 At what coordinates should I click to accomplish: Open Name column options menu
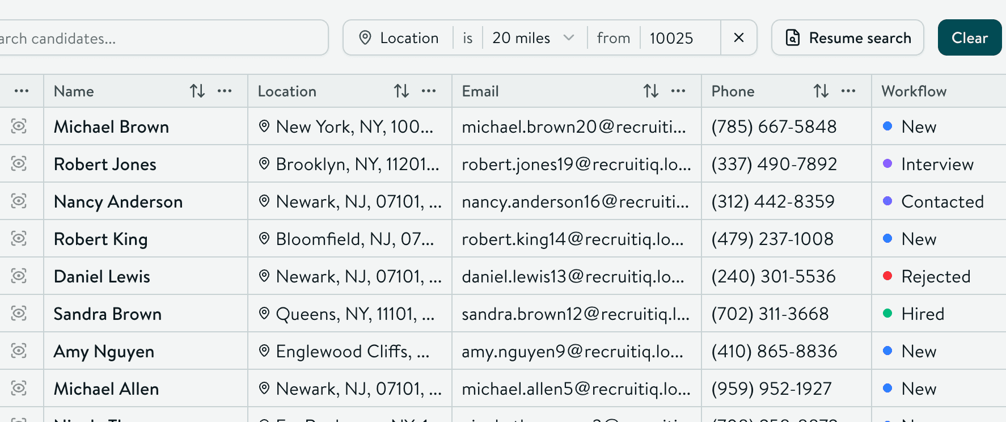[x=225, y=91]
